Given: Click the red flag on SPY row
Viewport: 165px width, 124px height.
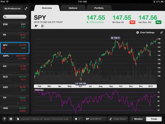Looking at the screenshot, I should 4,48.
